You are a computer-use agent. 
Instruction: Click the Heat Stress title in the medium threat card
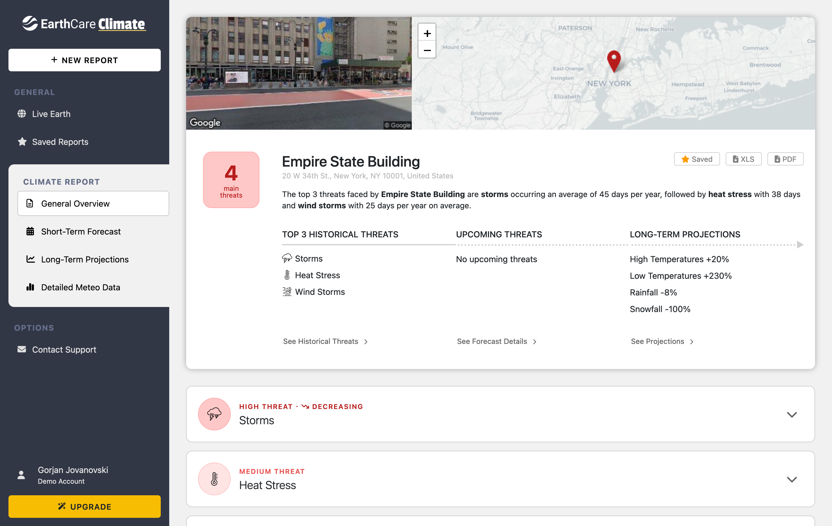pos(267,485)
